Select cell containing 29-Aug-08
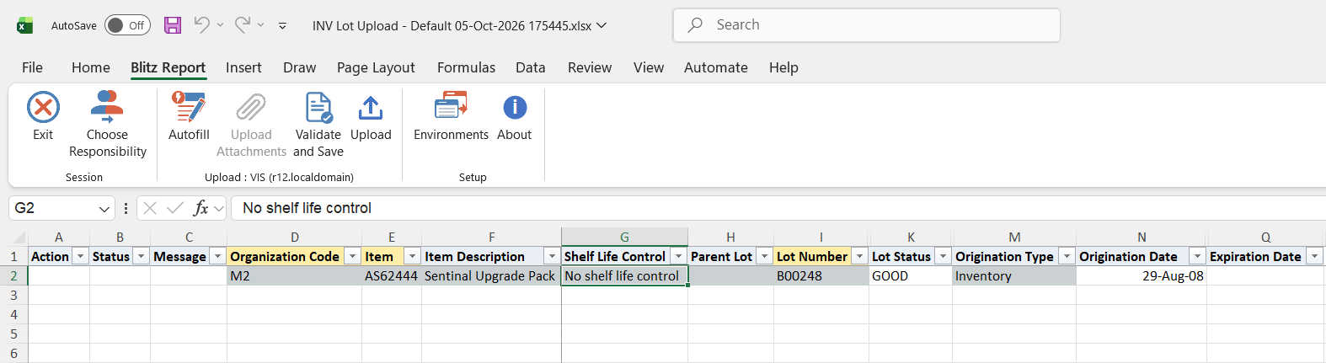 tap(1142, 275)
